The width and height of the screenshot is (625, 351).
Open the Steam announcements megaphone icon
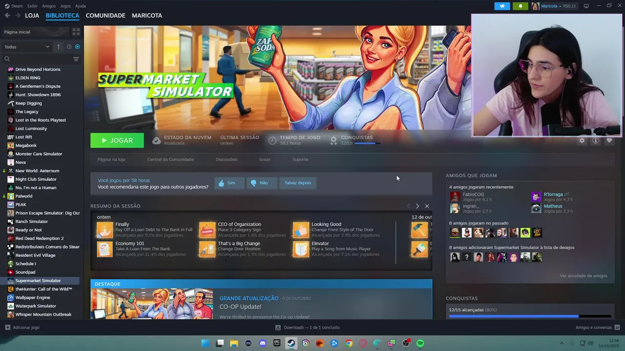click(502, 6)
